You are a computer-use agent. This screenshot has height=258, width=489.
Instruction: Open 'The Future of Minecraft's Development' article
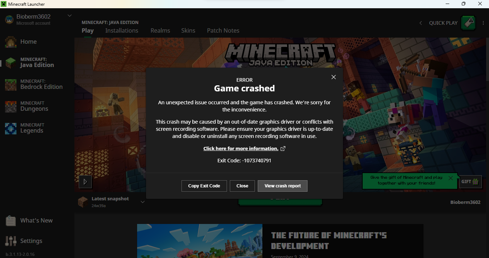[x=329, y=241]
